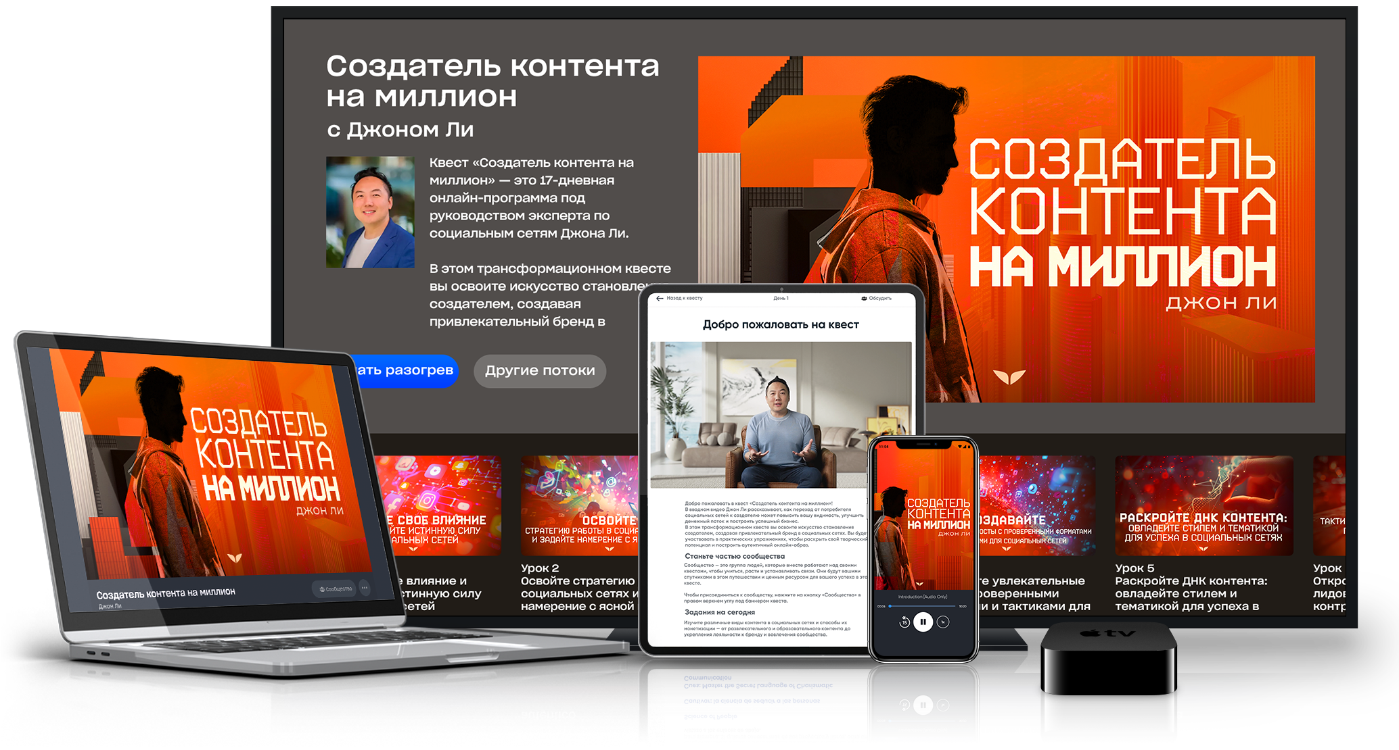Click the tablet welcome video of the instructor
Viewport: 1399px width, 750px height.
click(x=758, y=414)
